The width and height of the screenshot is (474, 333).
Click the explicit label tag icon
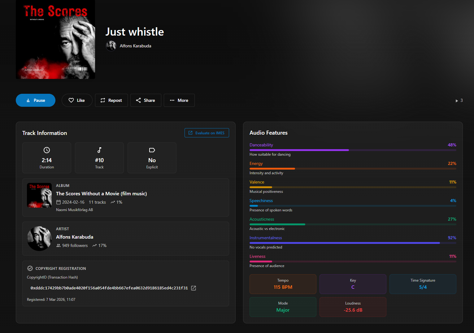click(x=152, y=150)
